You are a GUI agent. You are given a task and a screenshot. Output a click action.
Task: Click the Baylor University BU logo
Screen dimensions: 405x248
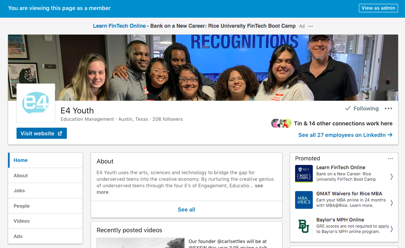pos(304,226)
